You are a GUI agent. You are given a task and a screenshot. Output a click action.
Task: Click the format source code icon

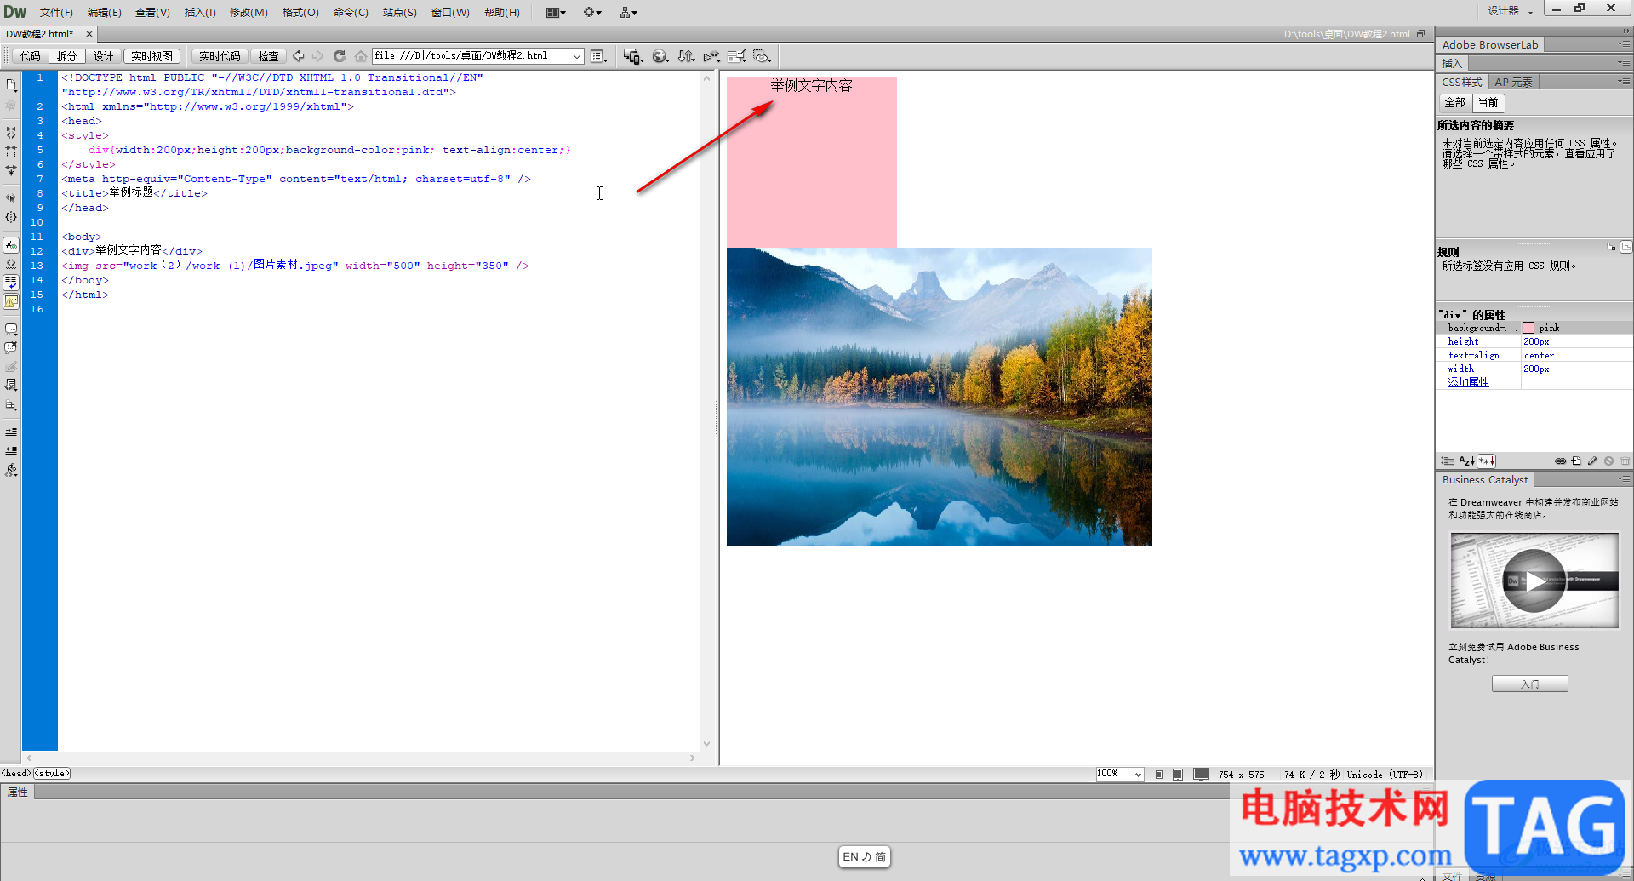tap(11, 470)
